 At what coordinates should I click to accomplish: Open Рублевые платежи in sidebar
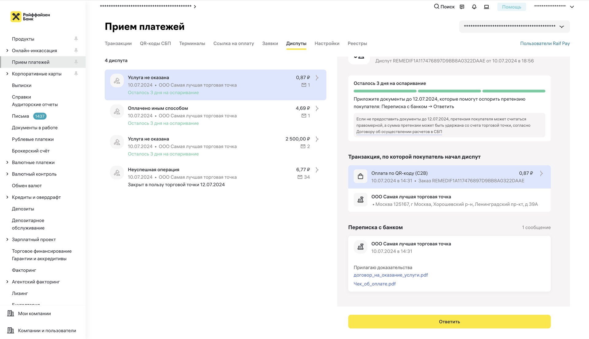(33, 139)
